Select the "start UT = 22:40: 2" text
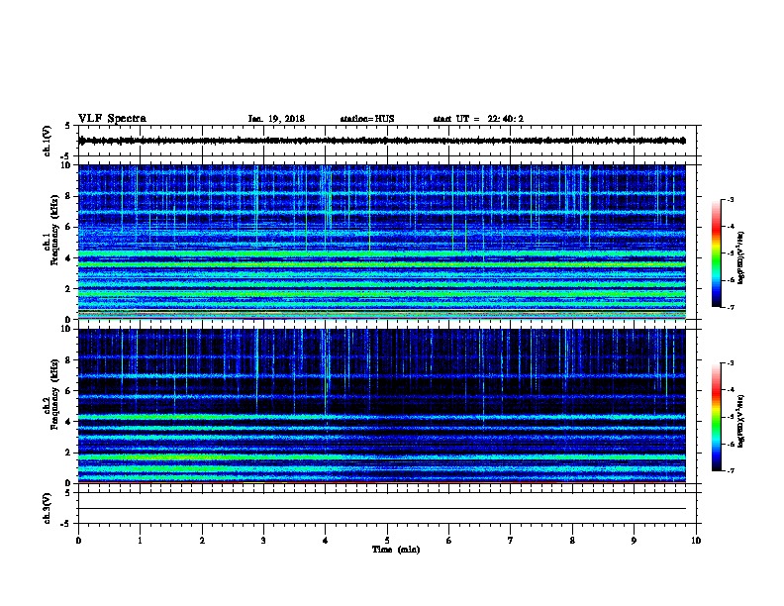784x606 pixels. pyautogui.click(x=478, y=119)
